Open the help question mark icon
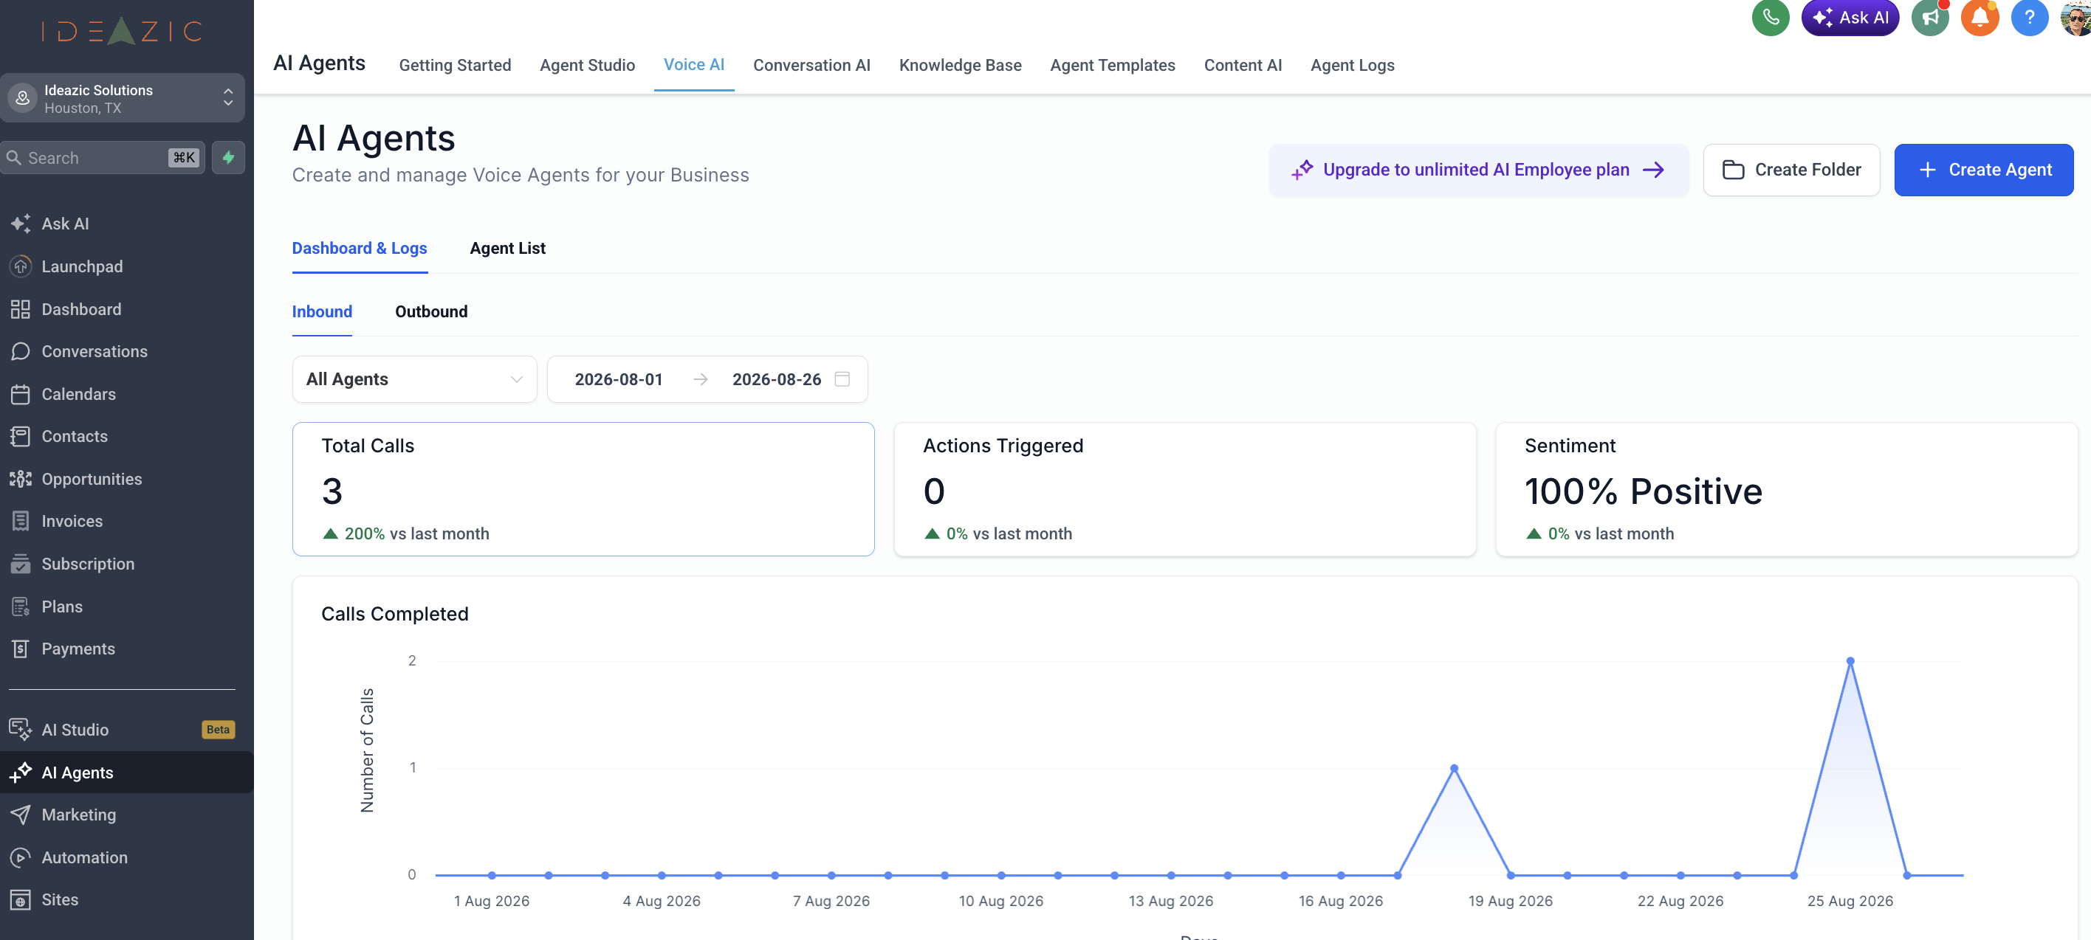The height and width of the screenshot is (940, 2091). point(2028,18)
